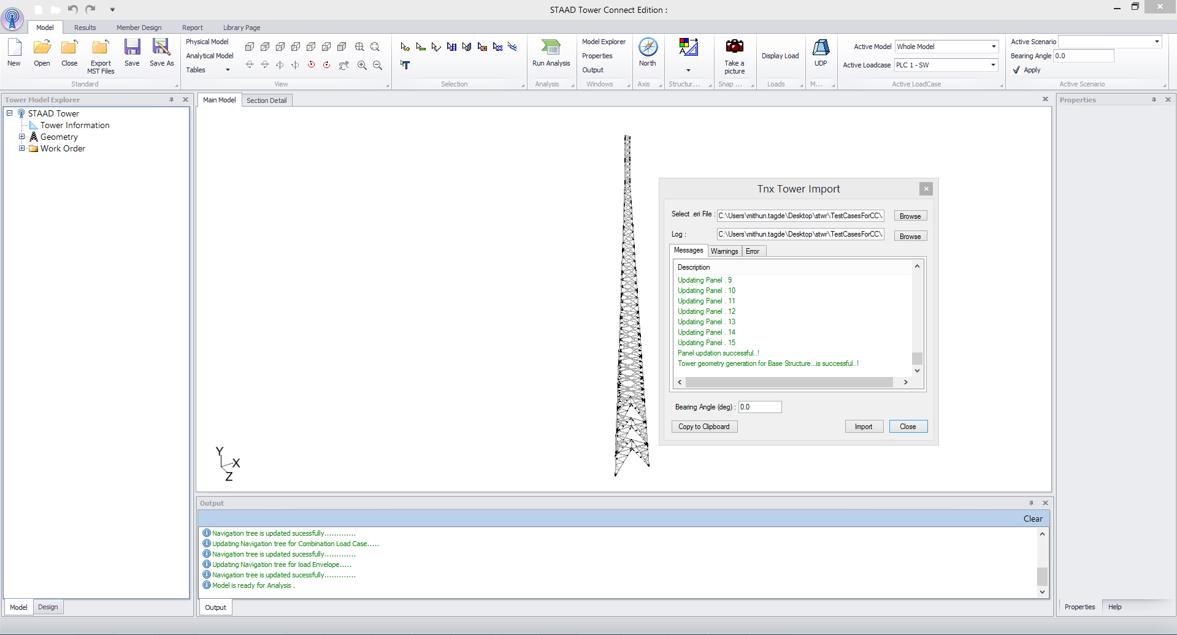Click the Zoom Out magnifier icon

pos(377,65)
